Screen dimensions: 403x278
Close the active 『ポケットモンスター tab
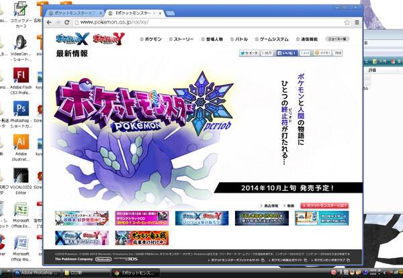160,13
